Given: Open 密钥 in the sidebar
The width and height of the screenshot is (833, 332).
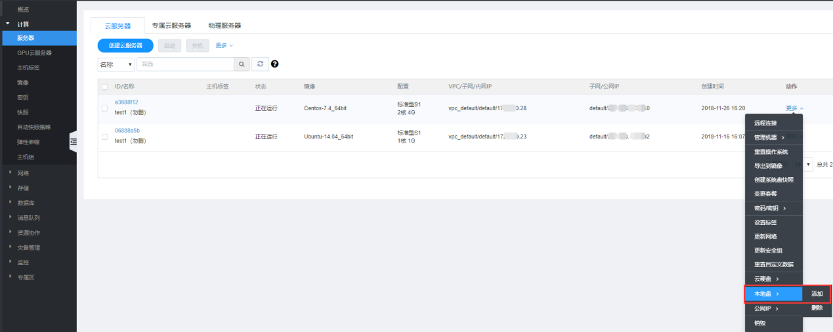Looking at the screenshot, I should pyautogui.click(x=23, y=97).
